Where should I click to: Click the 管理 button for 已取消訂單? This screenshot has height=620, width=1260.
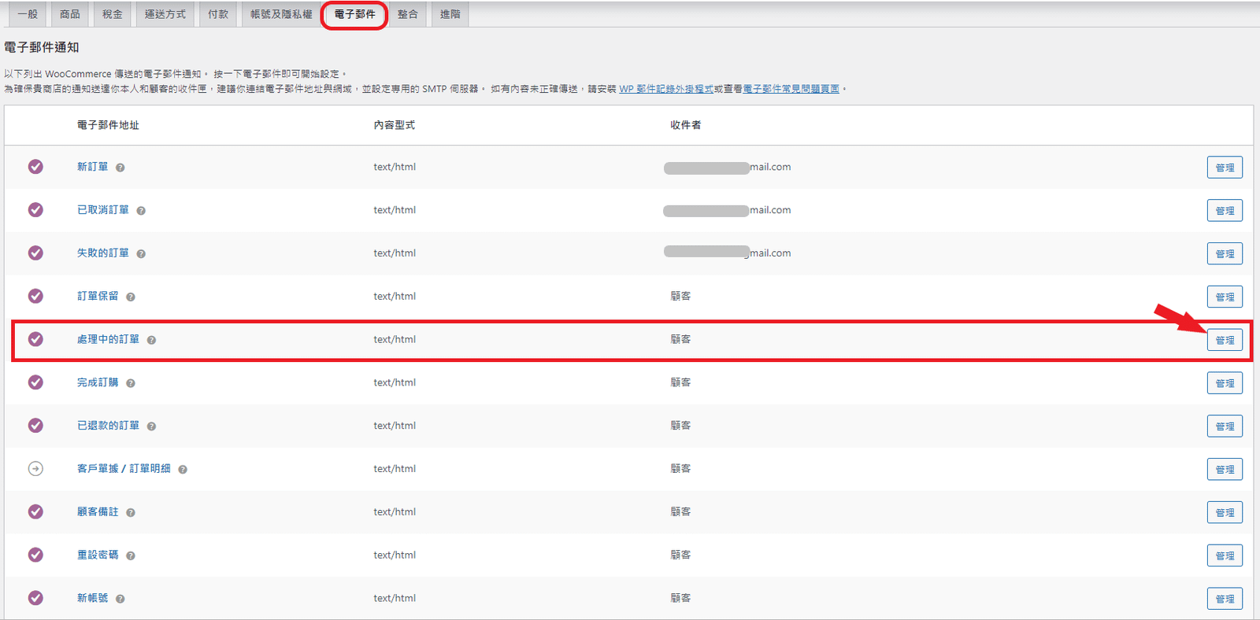pos(1225,211)
